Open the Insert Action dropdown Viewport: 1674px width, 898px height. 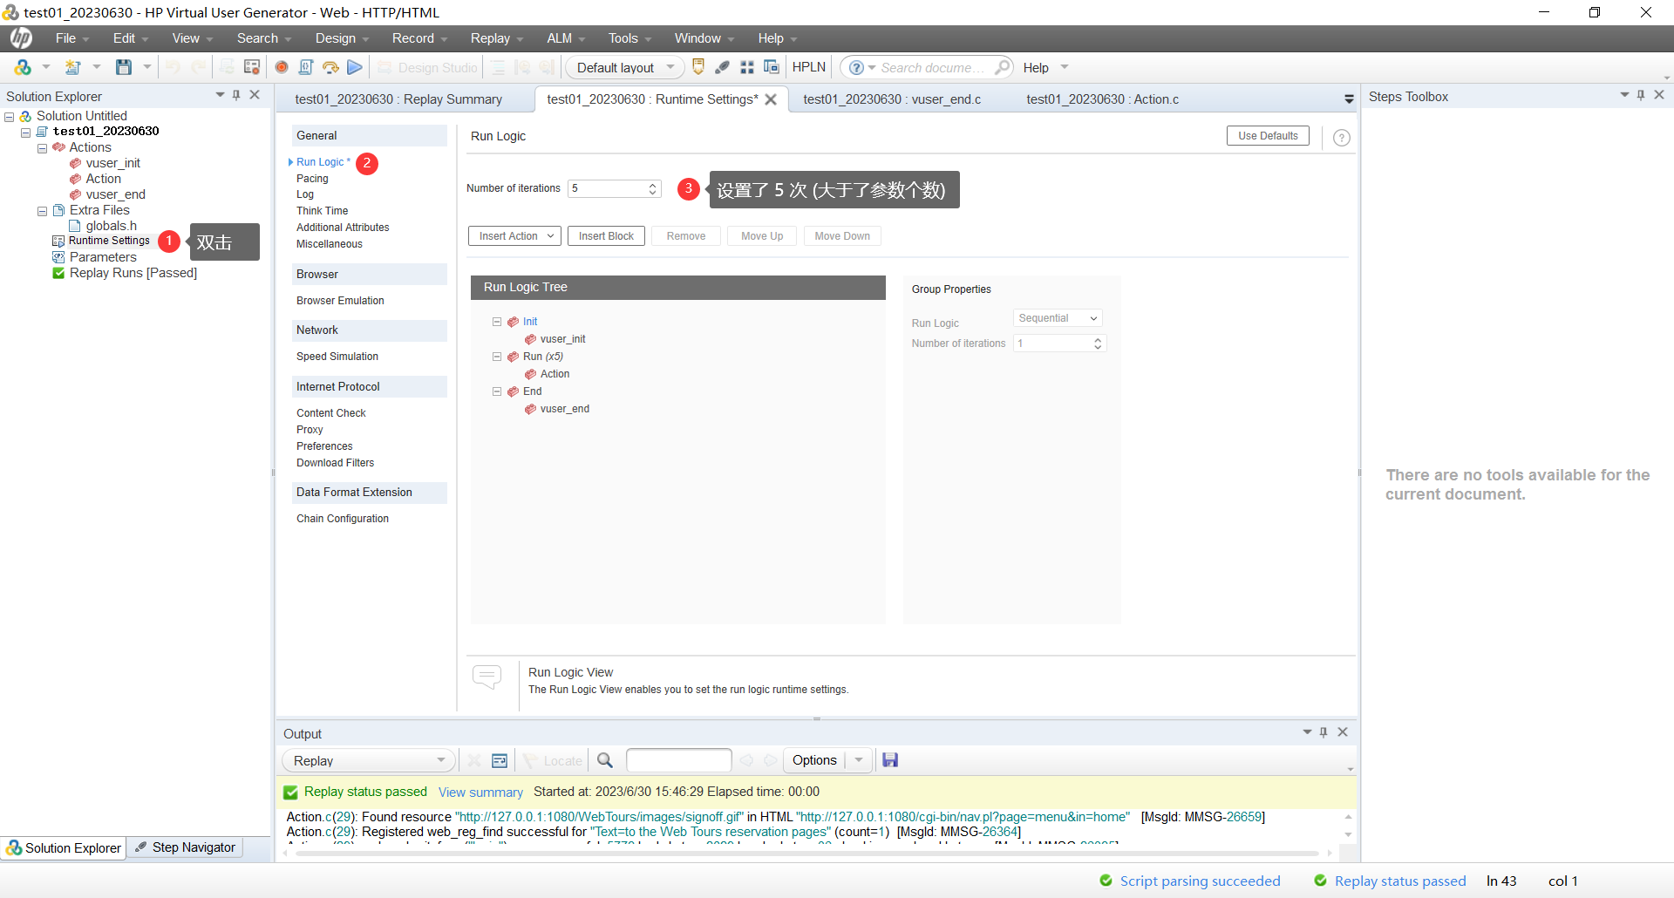click(x=514, y=236)
